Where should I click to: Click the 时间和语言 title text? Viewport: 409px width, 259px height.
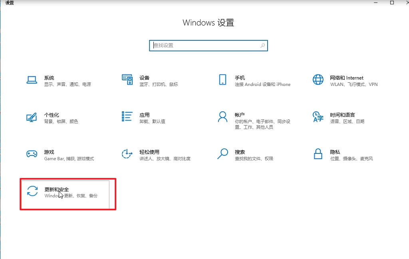342,115
